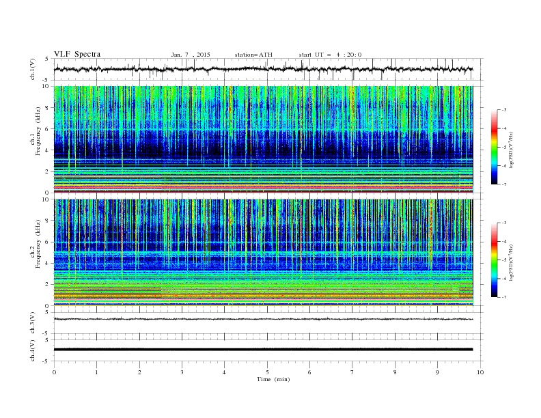Click the "0" tick on the time axis
This screenshot has height=418, width=541.
coord(54,372)
